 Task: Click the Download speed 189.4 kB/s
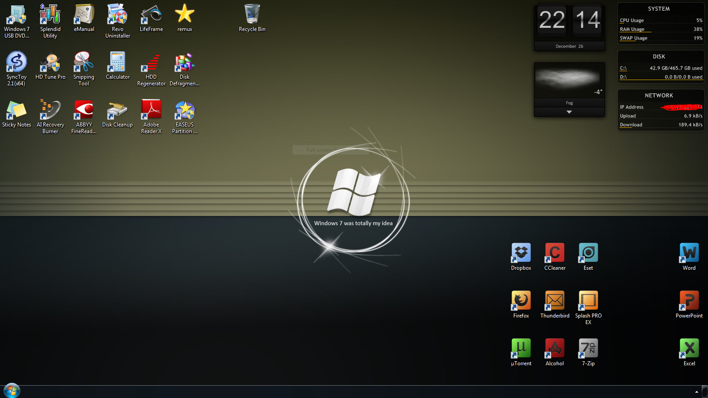click(x=690, y=125)
